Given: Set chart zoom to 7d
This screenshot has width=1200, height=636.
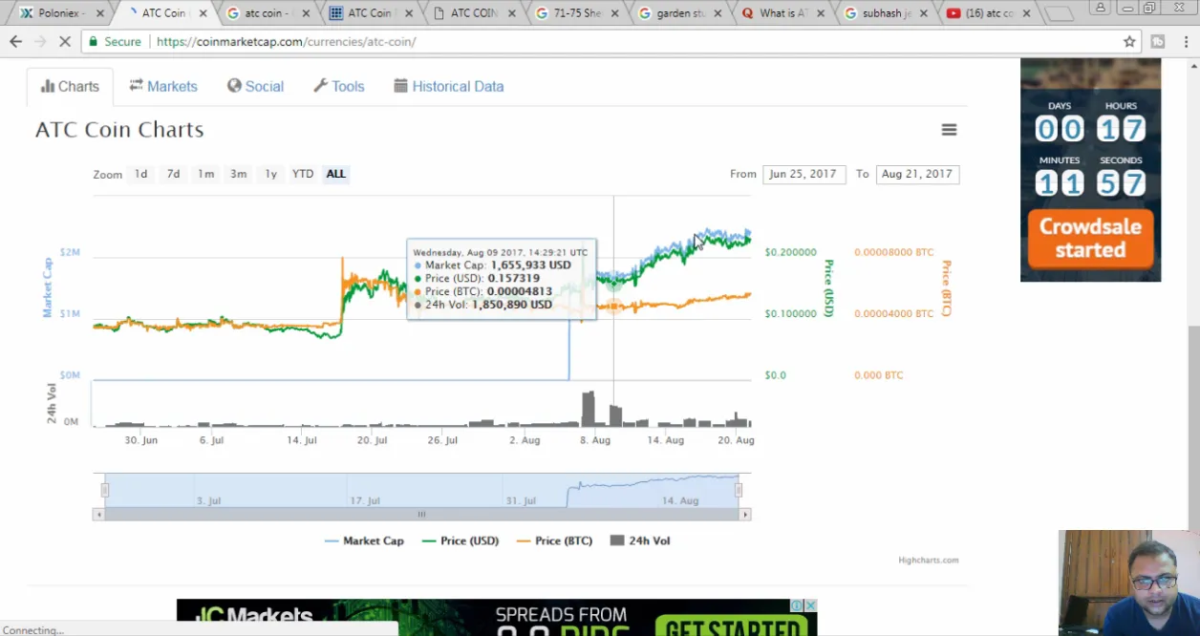Looking at the screenshot, I should coord(173,174).
